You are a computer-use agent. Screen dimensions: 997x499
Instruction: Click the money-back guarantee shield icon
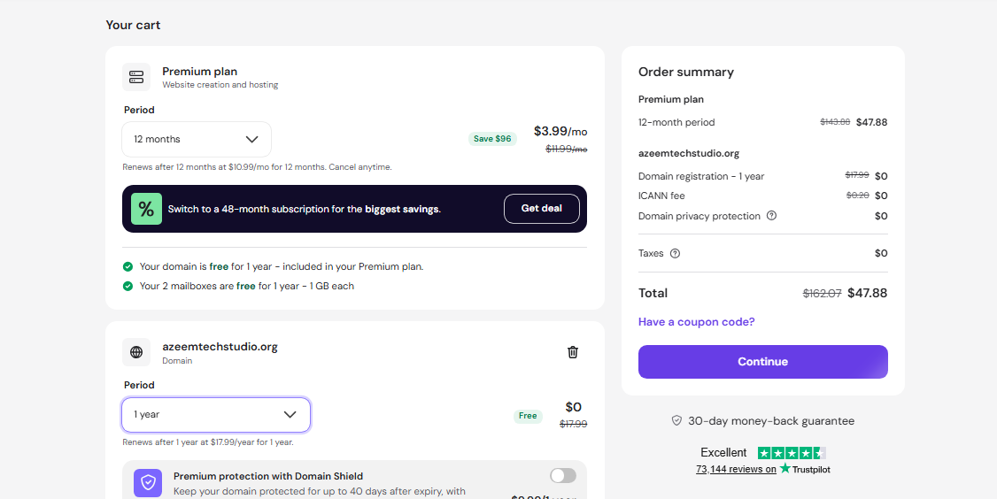pos(676,421)
